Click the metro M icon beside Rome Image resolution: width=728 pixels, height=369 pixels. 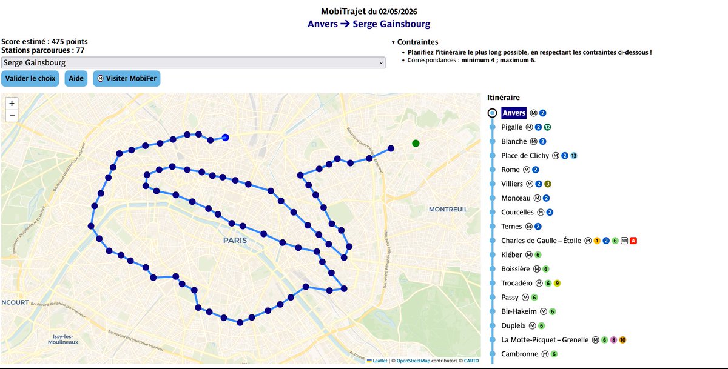[x=527, y=170]
